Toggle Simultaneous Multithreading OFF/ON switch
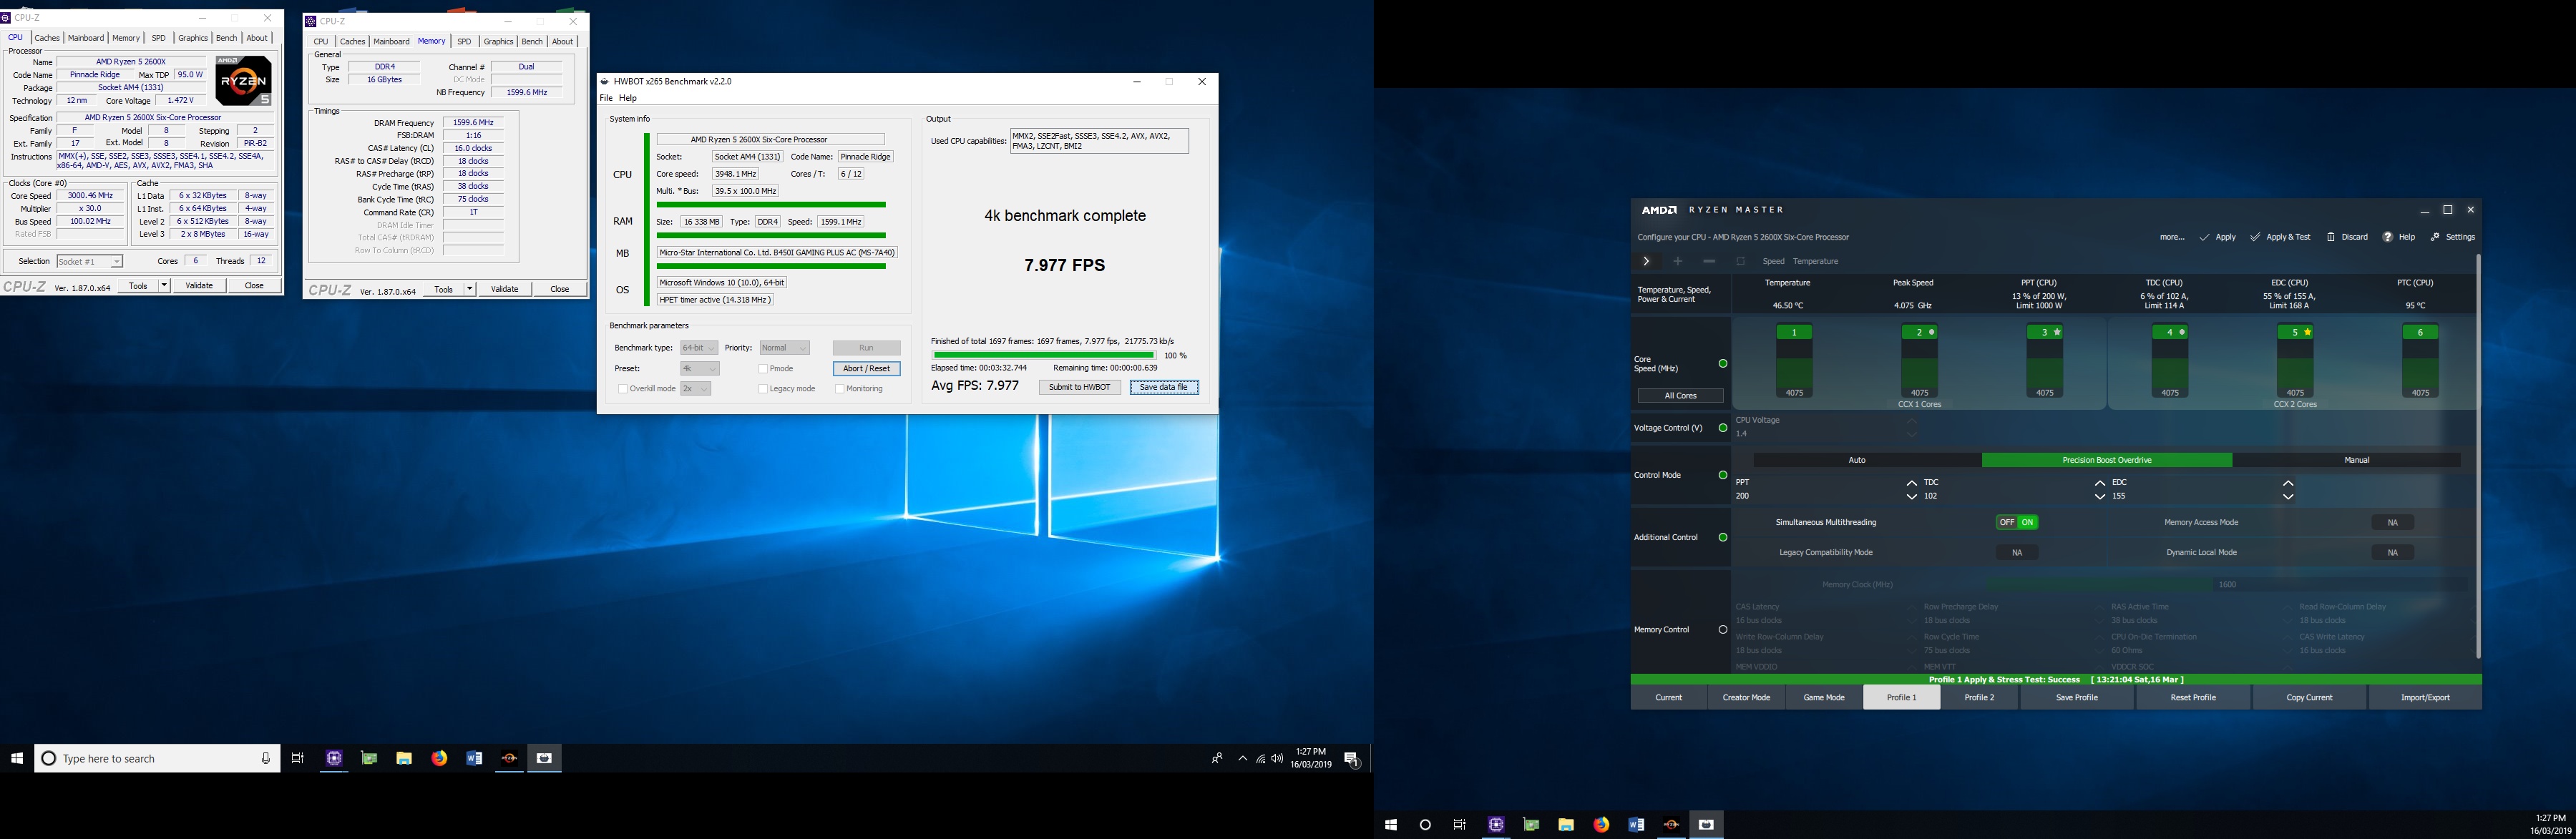 click(x=2017, y=522)
